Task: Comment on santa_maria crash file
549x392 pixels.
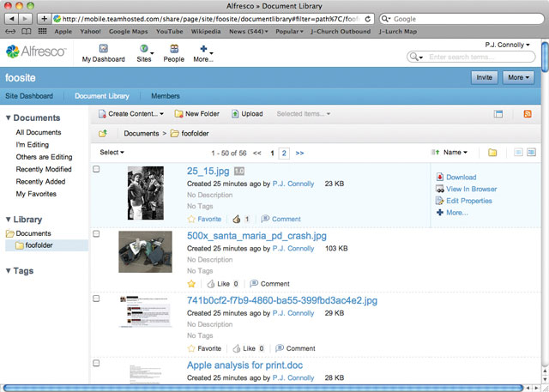Action: [270, 284]
